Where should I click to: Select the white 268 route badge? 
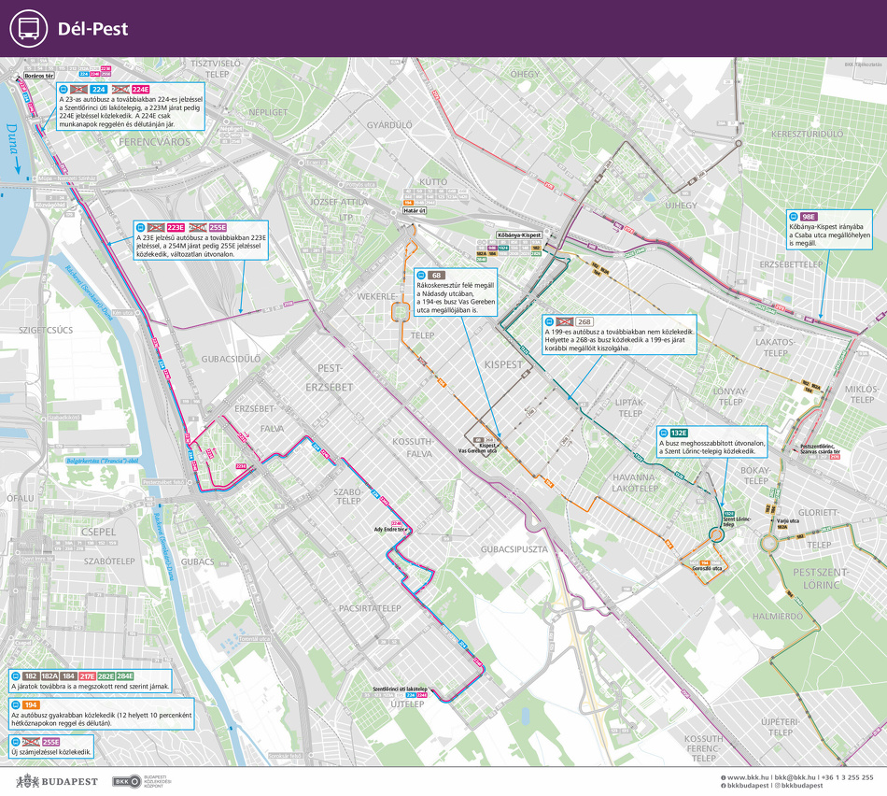point(584,321)
